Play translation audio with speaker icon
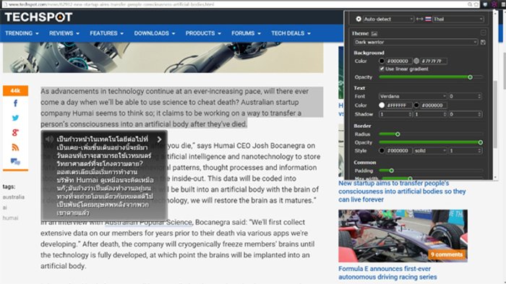506x284 pixels. 49,139
